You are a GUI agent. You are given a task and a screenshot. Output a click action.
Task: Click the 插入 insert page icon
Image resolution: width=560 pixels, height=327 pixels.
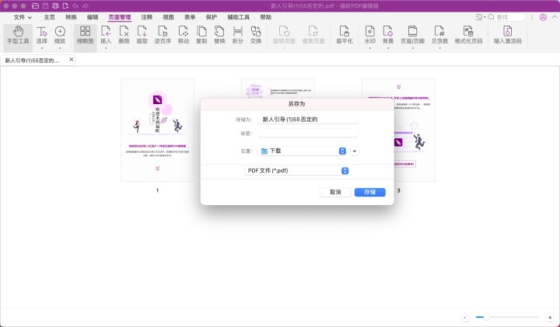click(x=106, y=35)
